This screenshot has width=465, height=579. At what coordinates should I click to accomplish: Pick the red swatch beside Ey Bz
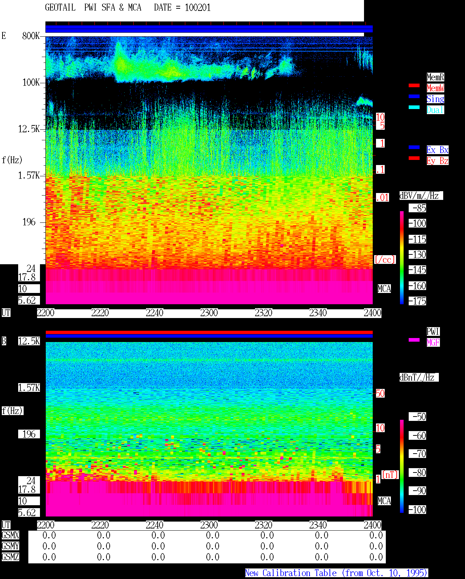[414, 158]
